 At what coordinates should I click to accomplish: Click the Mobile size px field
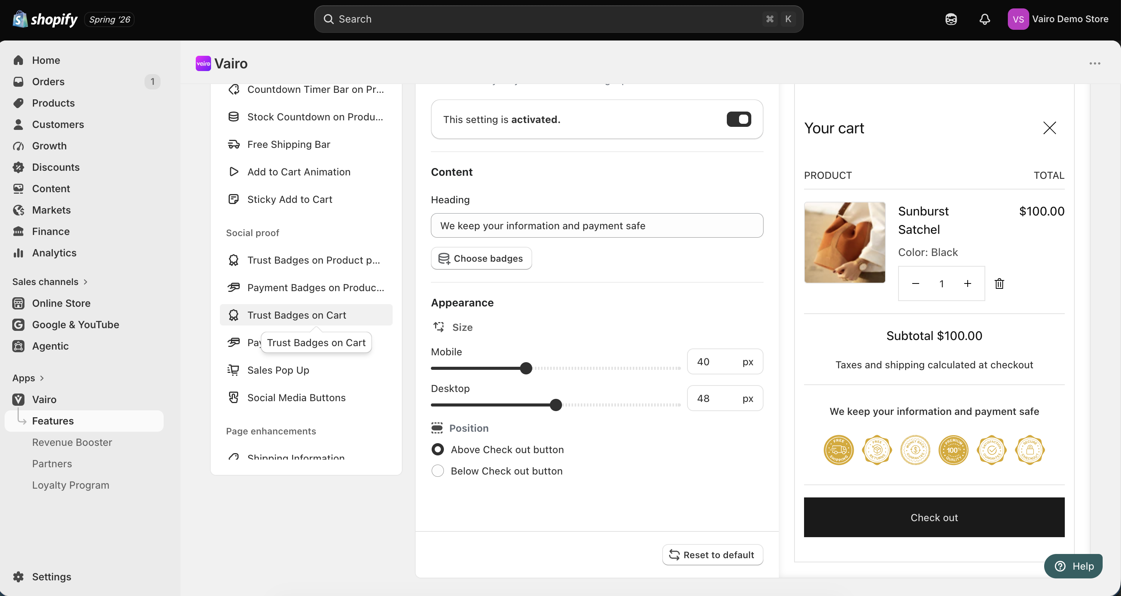pos(725,361)
